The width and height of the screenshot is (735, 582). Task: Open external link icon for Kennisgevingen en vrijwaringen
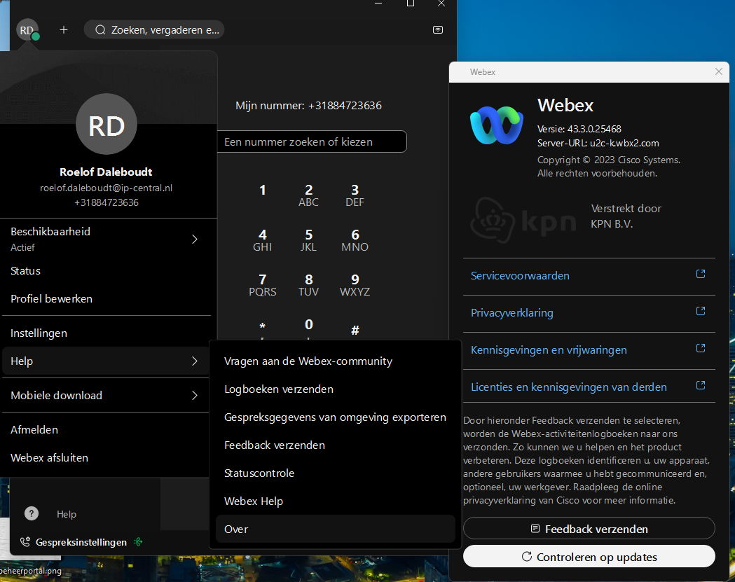tap(701, 348)
